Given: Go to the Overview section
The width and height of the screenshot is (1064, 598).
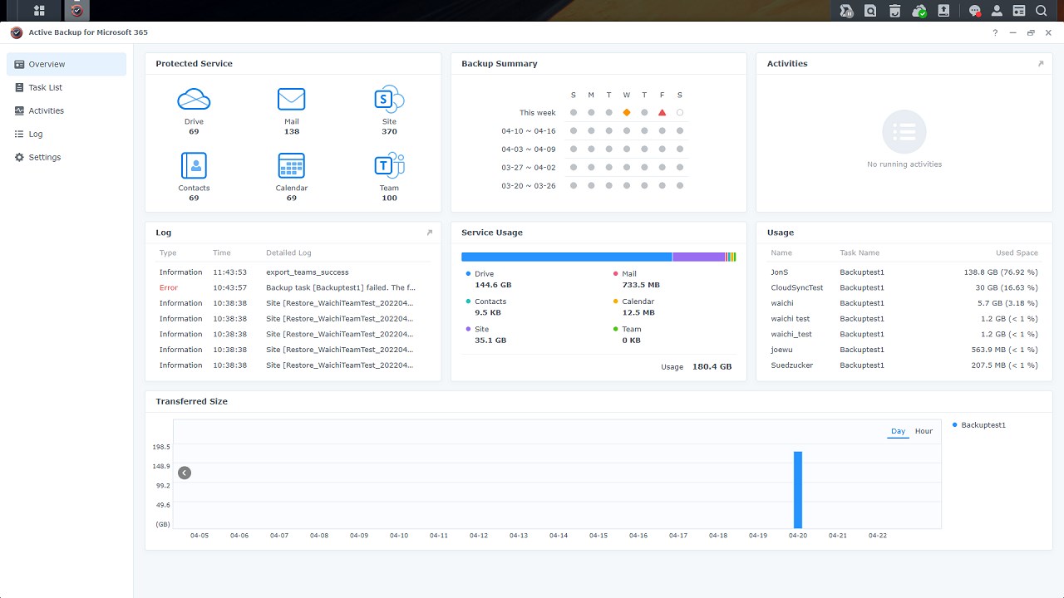Looking at the screenshot, I should coord(66,64).
